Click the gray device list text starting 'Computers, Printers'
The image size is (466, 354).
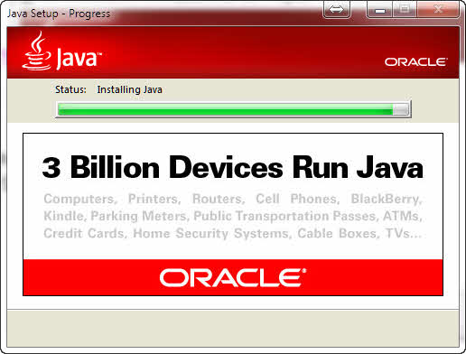pyautogui.click(x=233, y=216)
